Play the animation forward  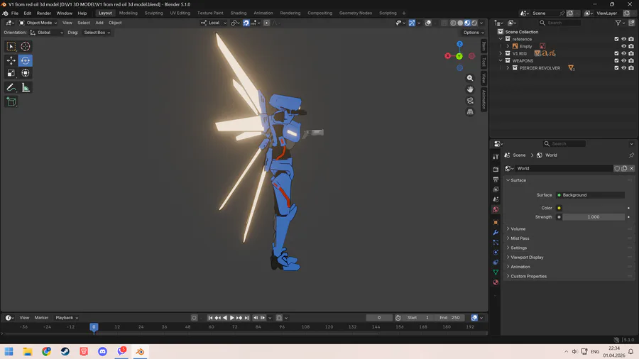(x=232, y=318)
